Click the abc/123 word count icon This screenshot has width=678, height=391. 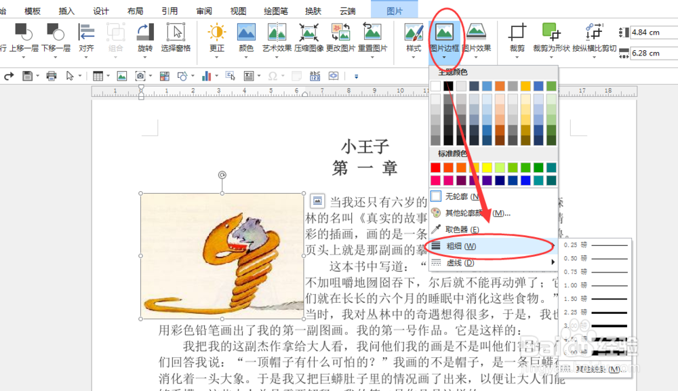click(x=315, y=77)
